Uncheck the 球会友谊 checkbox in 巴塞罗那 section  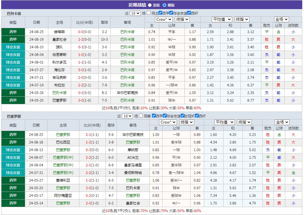(164, 116)
